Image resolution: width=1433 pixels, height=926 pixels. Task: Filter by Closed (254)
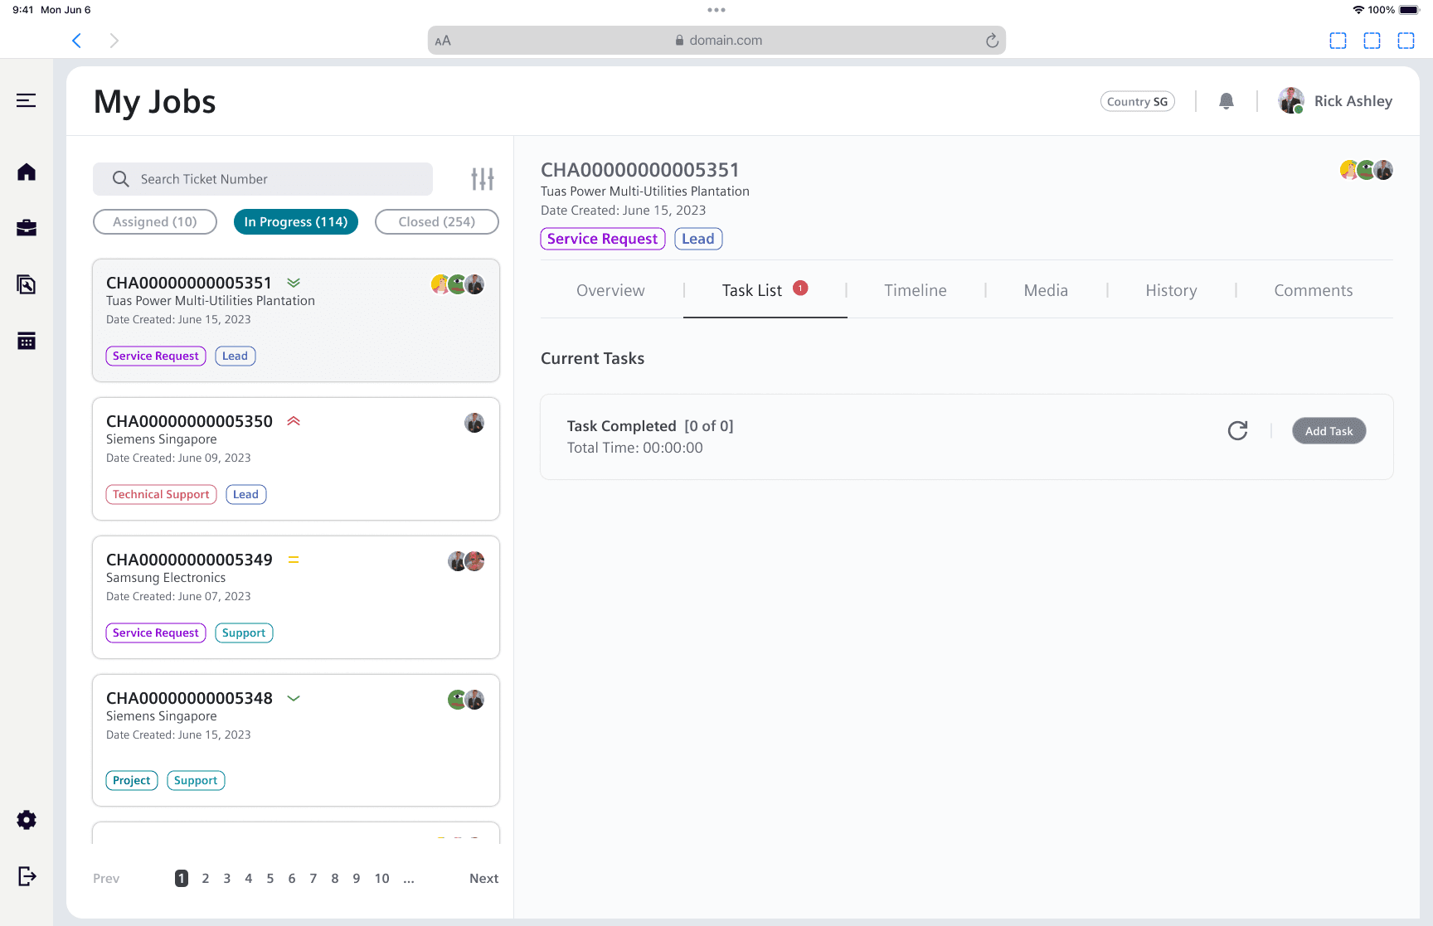437,221
